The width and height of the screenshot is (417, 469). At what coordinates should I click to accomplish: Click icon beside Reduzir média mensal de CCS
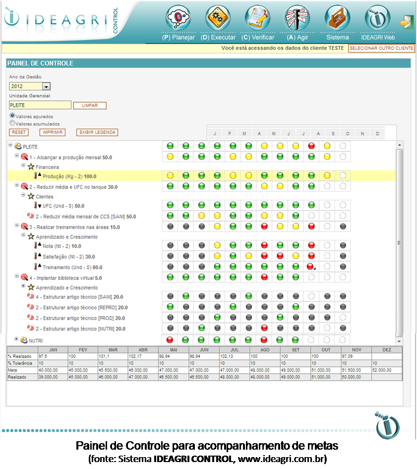(31, 216)
